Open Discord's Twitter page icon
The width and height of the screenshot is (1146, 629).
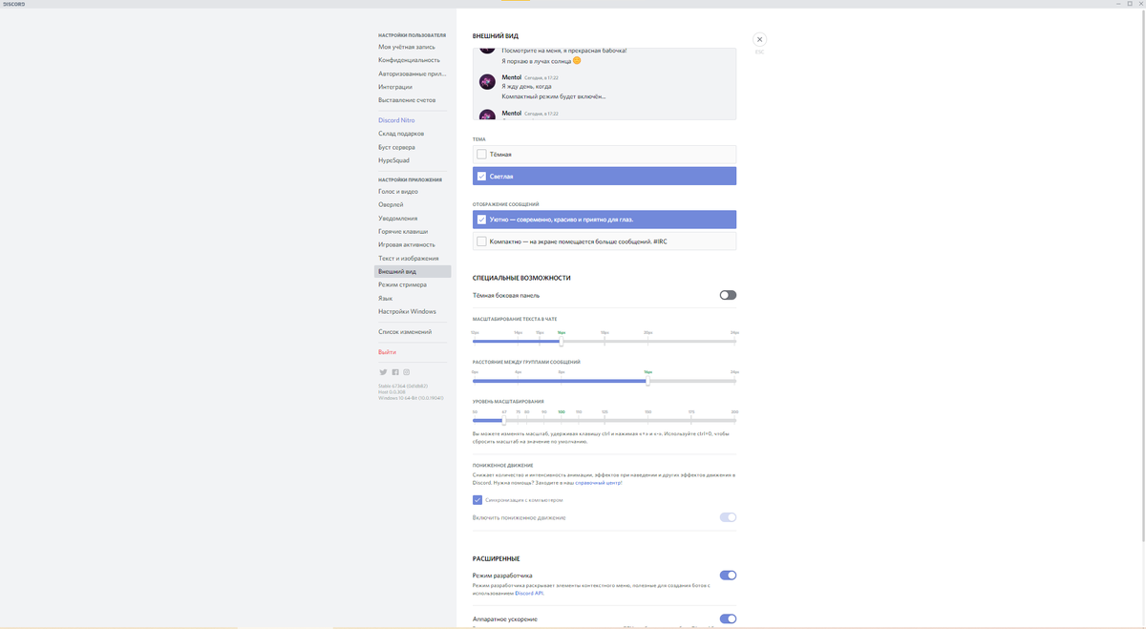(x=383, y=372)
